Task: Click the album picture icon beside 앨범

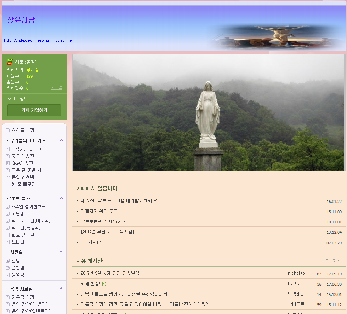Action: pos(8,261)
